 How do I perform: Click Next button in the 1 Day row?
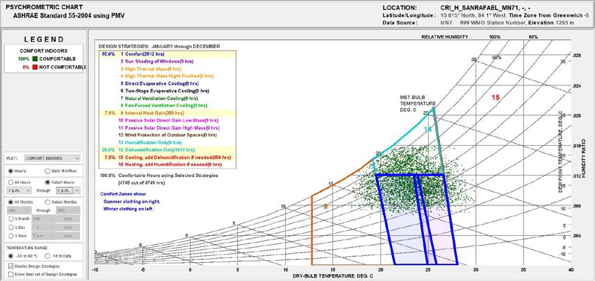point(68,227)
